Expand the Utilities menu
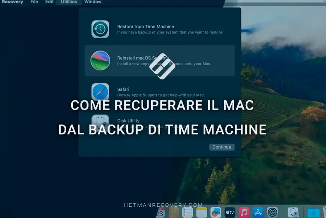This screenshot has height=218, width=326. coord(69,2)
